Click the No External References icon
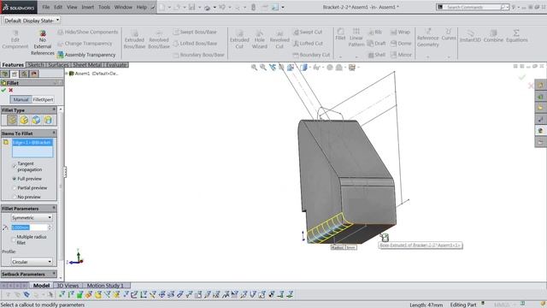The image size is (547, 308). point(43,34)
